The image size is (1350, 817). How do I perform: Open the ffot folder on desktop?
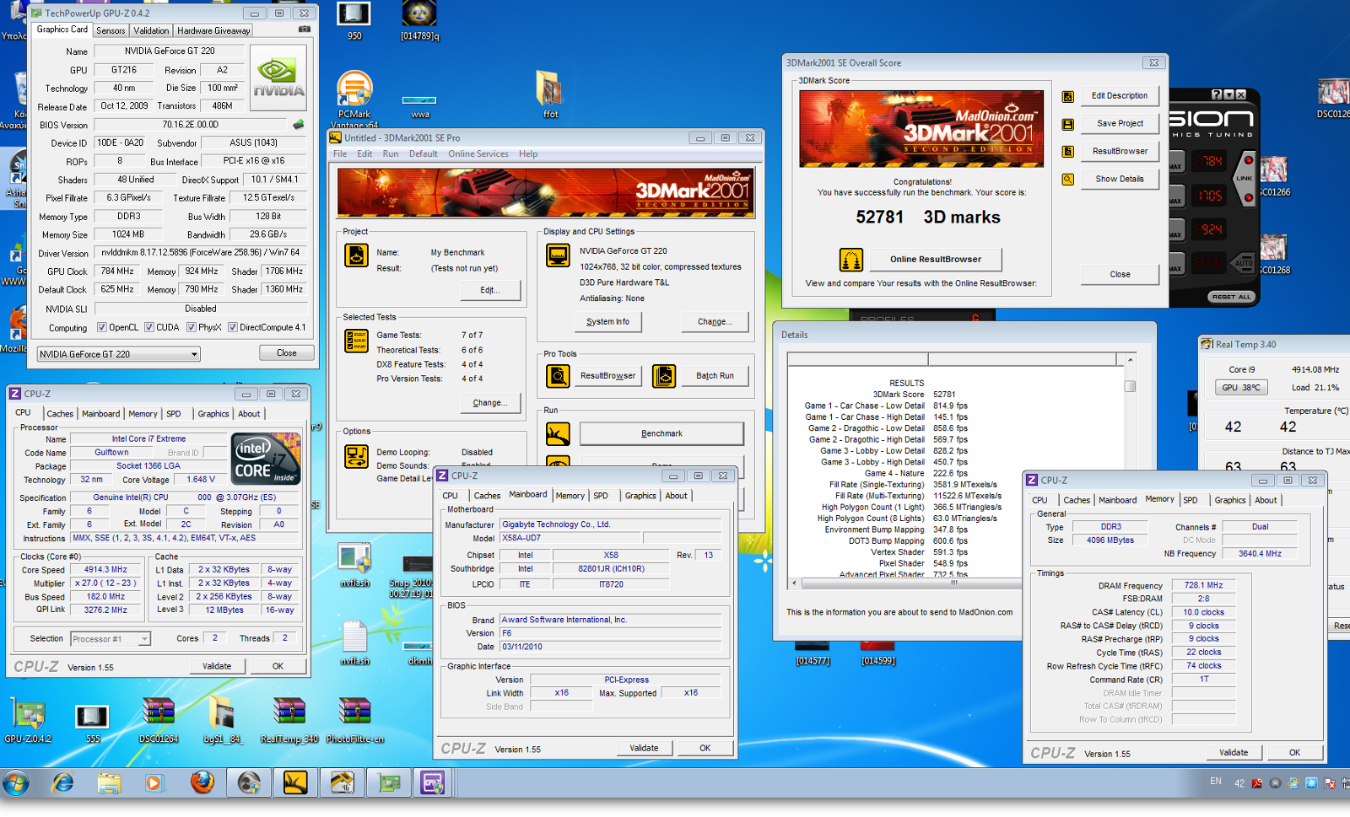pos(549,94)
